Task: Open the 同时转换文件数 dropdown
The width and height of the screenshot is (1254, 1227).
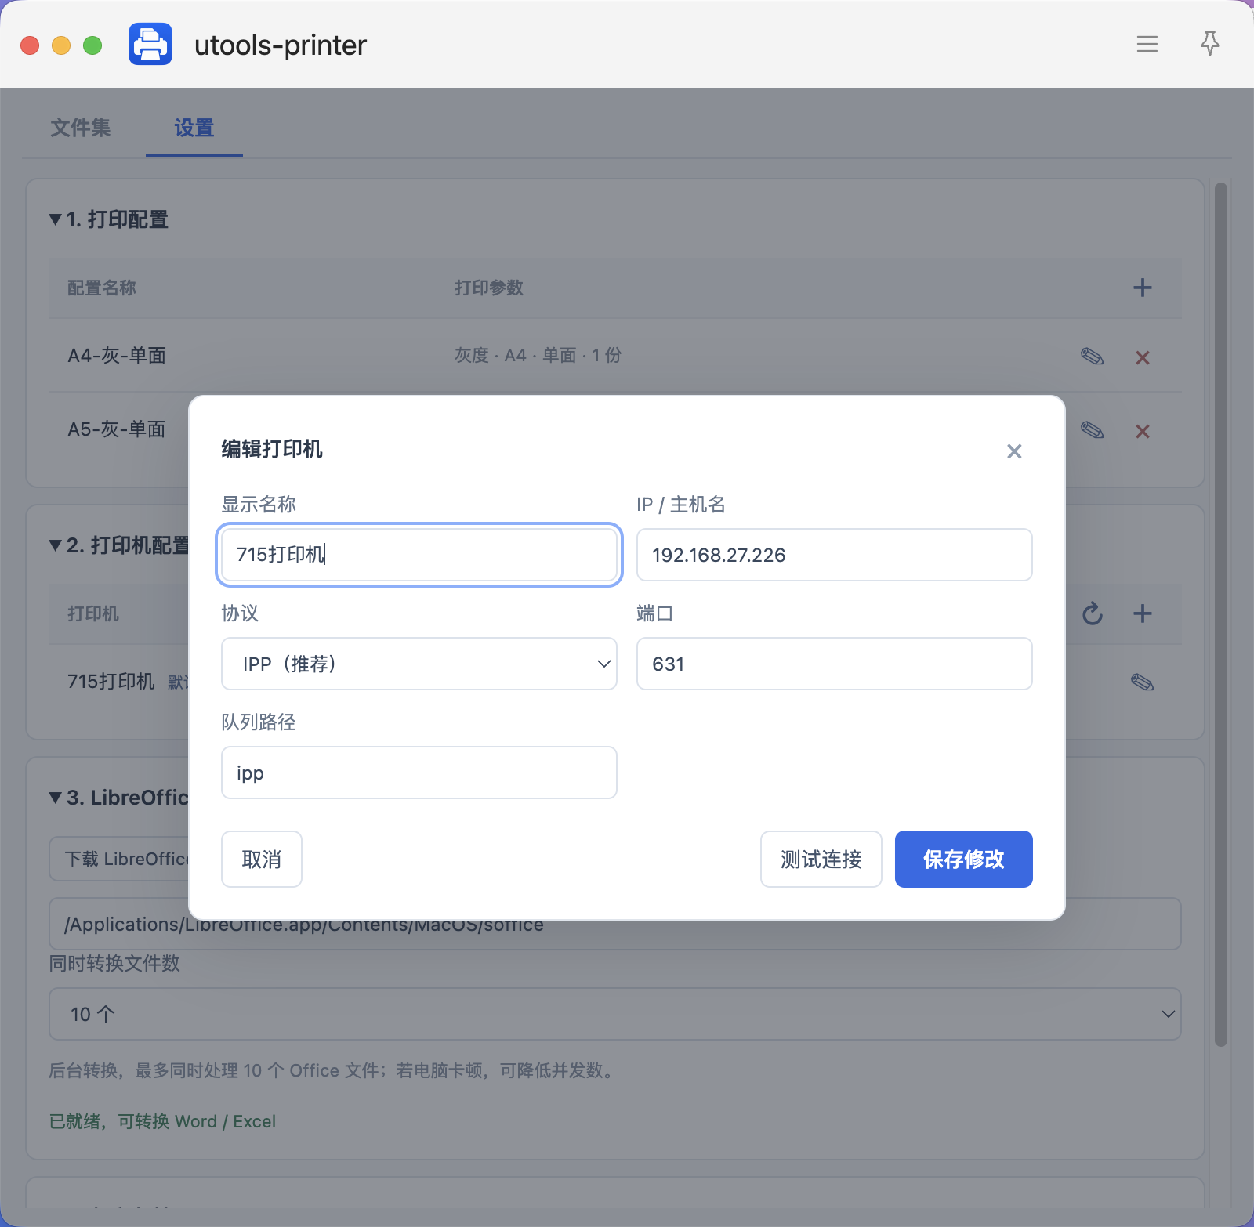Action: [615, 1014]
